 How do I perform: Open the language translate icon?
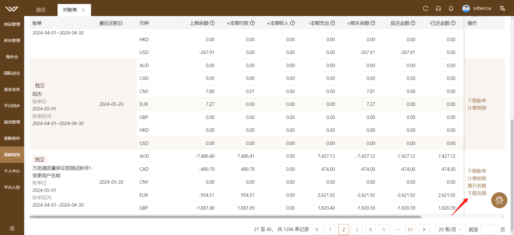502,9
